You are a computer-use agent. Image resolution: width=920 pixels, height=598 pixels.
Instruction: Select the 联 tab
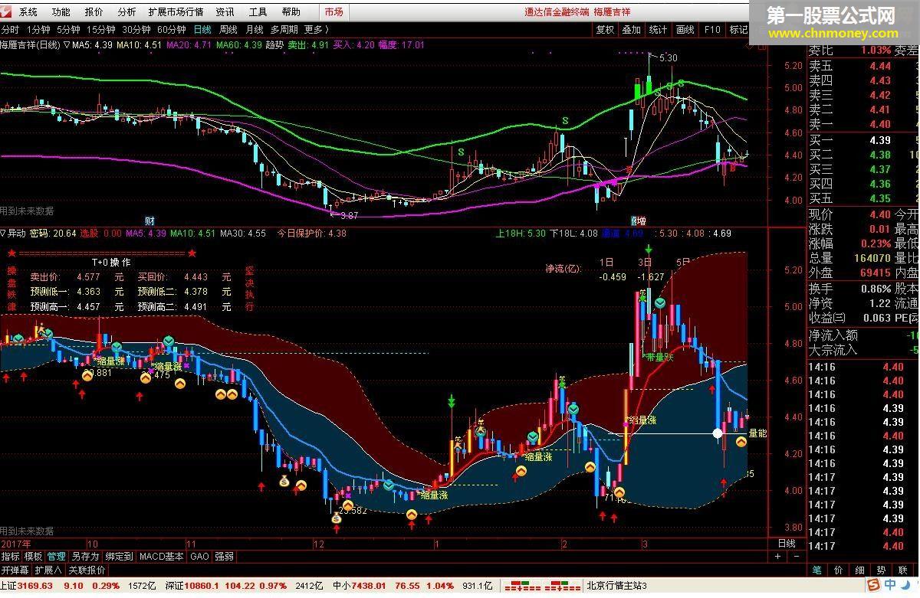point(903,570)
